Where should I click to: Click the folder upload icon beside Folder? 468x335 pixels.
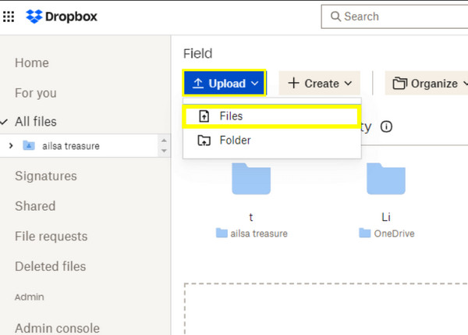pyautogui.click(x=204, y=140)
